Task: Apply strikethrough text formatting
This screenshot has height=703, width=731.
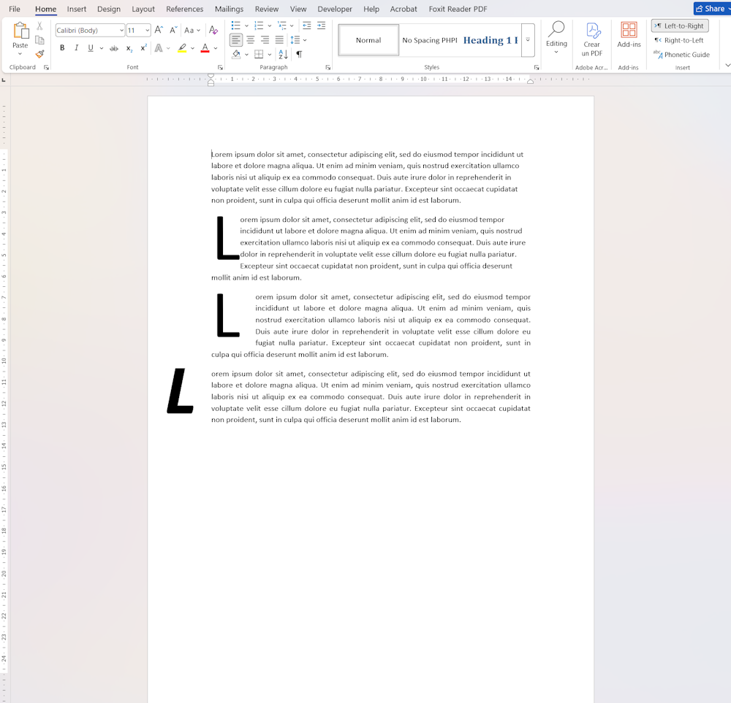Action: (114, 48)
